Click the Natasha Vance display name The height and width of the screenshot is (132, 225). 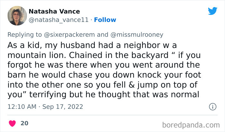pyautogui.click(x=54, y=11)
